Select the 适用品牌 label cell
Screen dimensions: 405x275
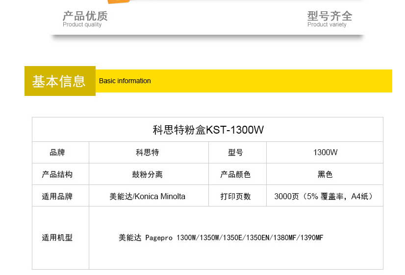[x=60, y=196]
